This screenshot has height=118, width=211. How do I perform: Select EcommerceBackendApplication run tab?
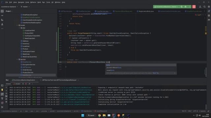(24, 80)
